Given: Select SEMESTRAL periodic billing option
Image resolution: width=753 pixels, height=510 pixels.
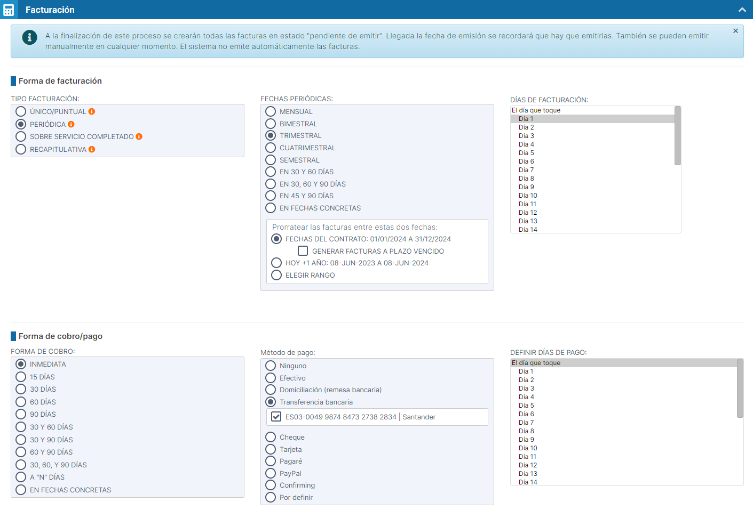Looking at the screenshot, I should tap(271, 160).
